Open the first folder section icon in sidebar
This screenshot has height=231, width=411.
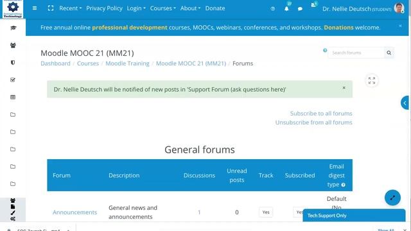[13, 114]
